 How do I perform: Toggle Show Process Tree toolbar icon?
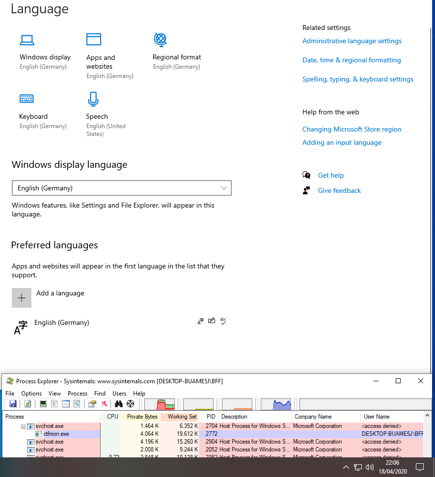click(54, 404)
